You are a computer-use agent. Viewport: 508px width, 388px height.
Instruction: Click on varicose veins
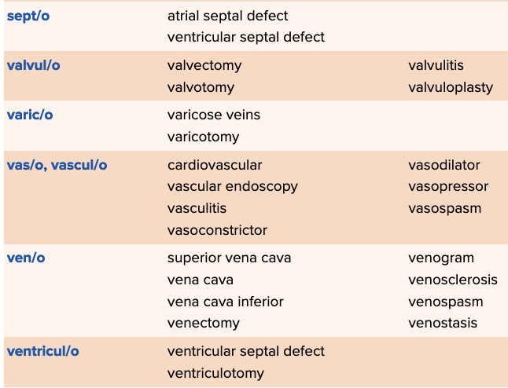(213, 115)
